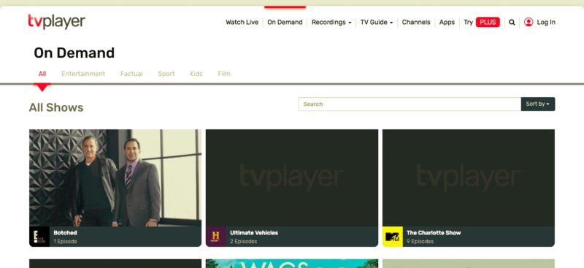The image size is (584, 268).
Task: Click the '9 Episodes' text
Action: coord(420,242)
